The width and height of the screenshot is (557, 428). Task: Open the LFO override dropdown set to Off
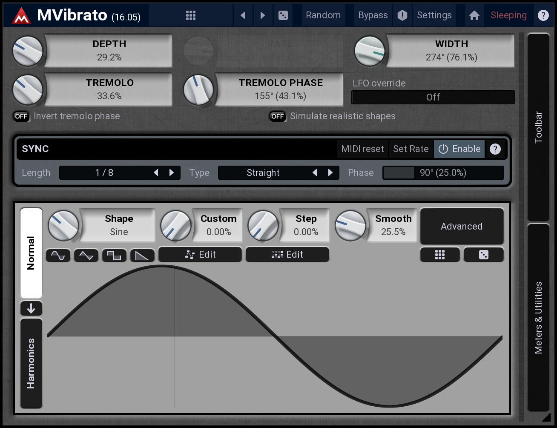[433, 97]
